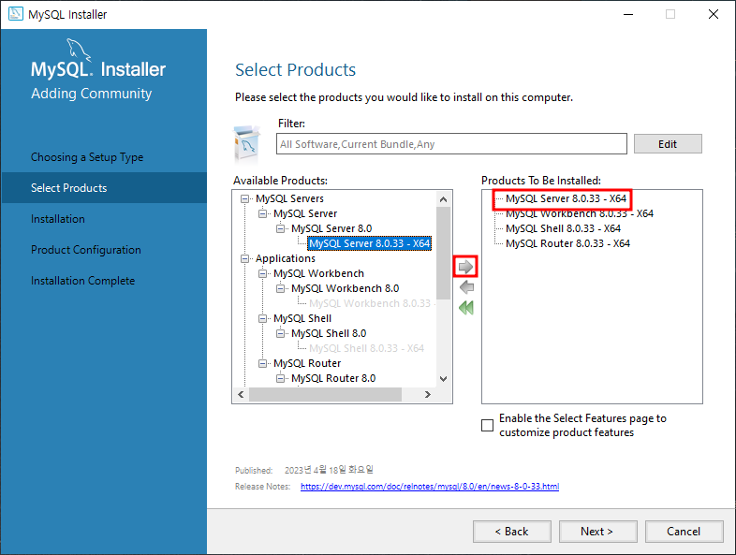
Task: Open the release notes news-8-0-33 link
Action: tap(430, 487)
